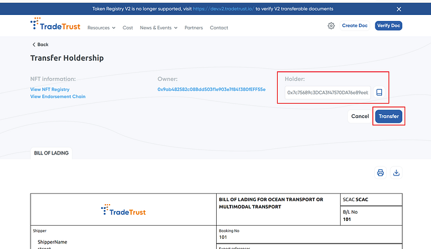Open the Cost menu item
431x249 pixels.
click(128, 28)
